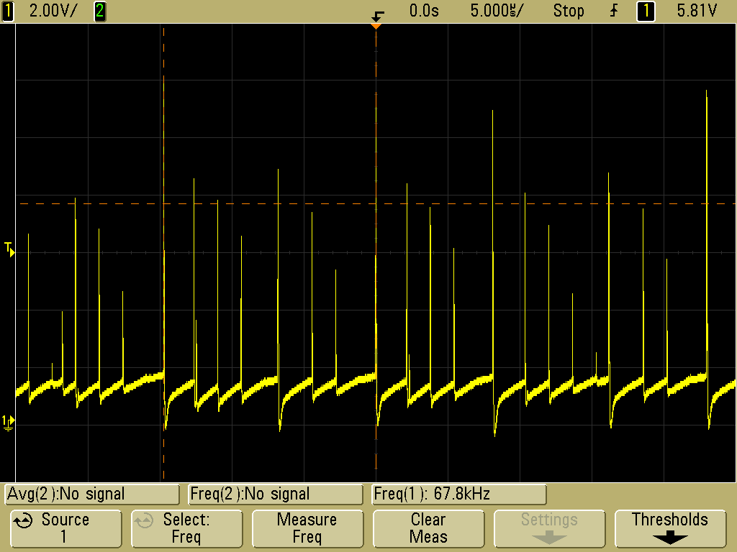The height and width of the screenshot is (552, 737).
Task: Click the Freq(1): 67.8kHz measurement
Action: click(458, 494)
